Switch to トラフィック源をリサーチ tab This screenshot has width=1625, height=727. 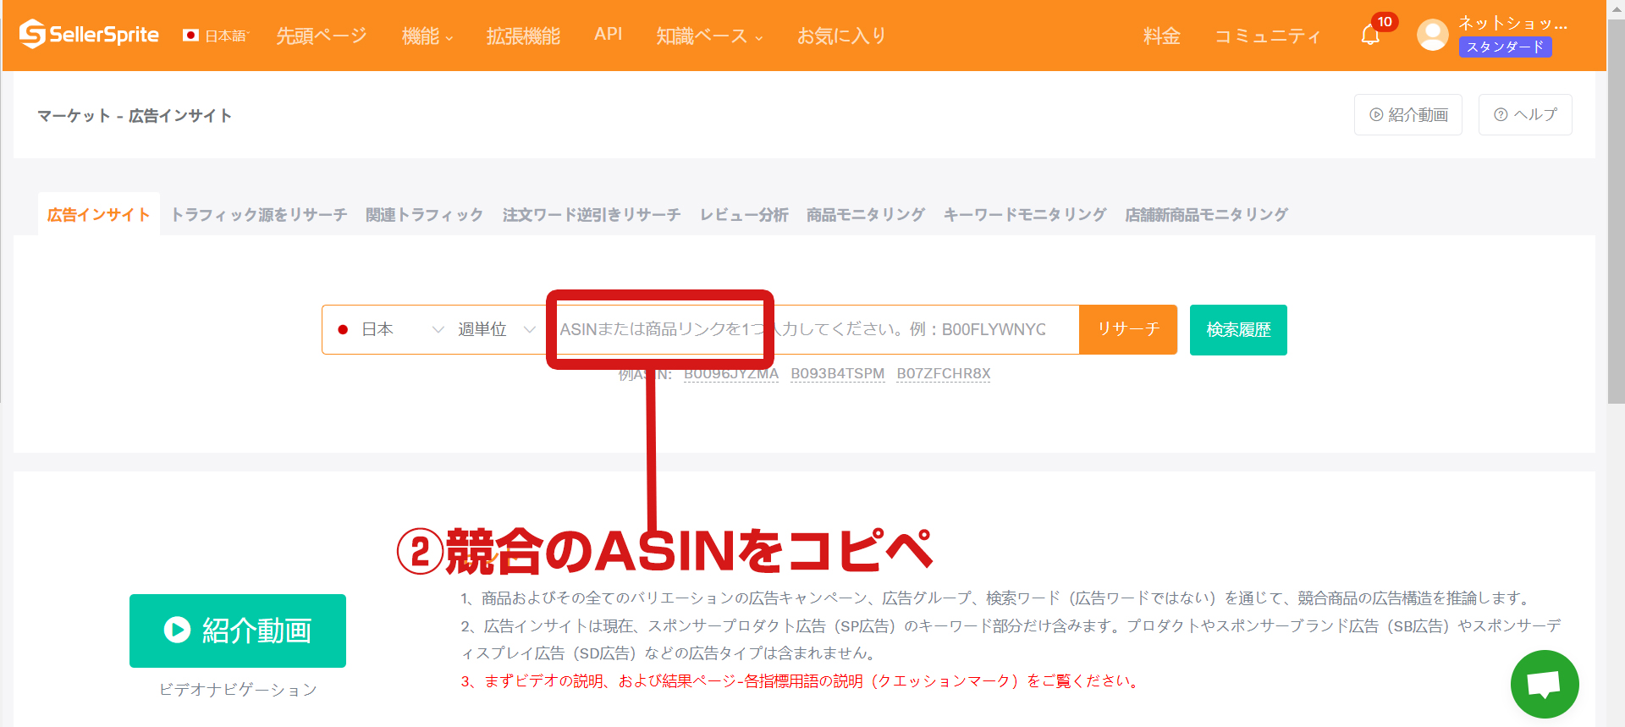(x=259, y=215)
